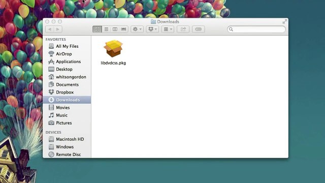Click the Documents sidebar icon

(x=51, y=84)
